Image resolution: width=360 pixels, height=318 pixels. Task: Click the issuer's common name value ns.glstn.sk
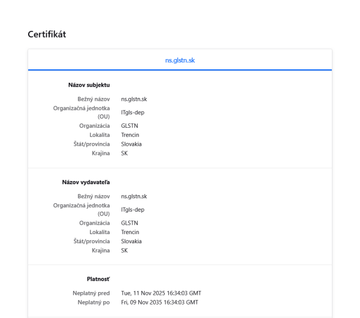(134, 196)
